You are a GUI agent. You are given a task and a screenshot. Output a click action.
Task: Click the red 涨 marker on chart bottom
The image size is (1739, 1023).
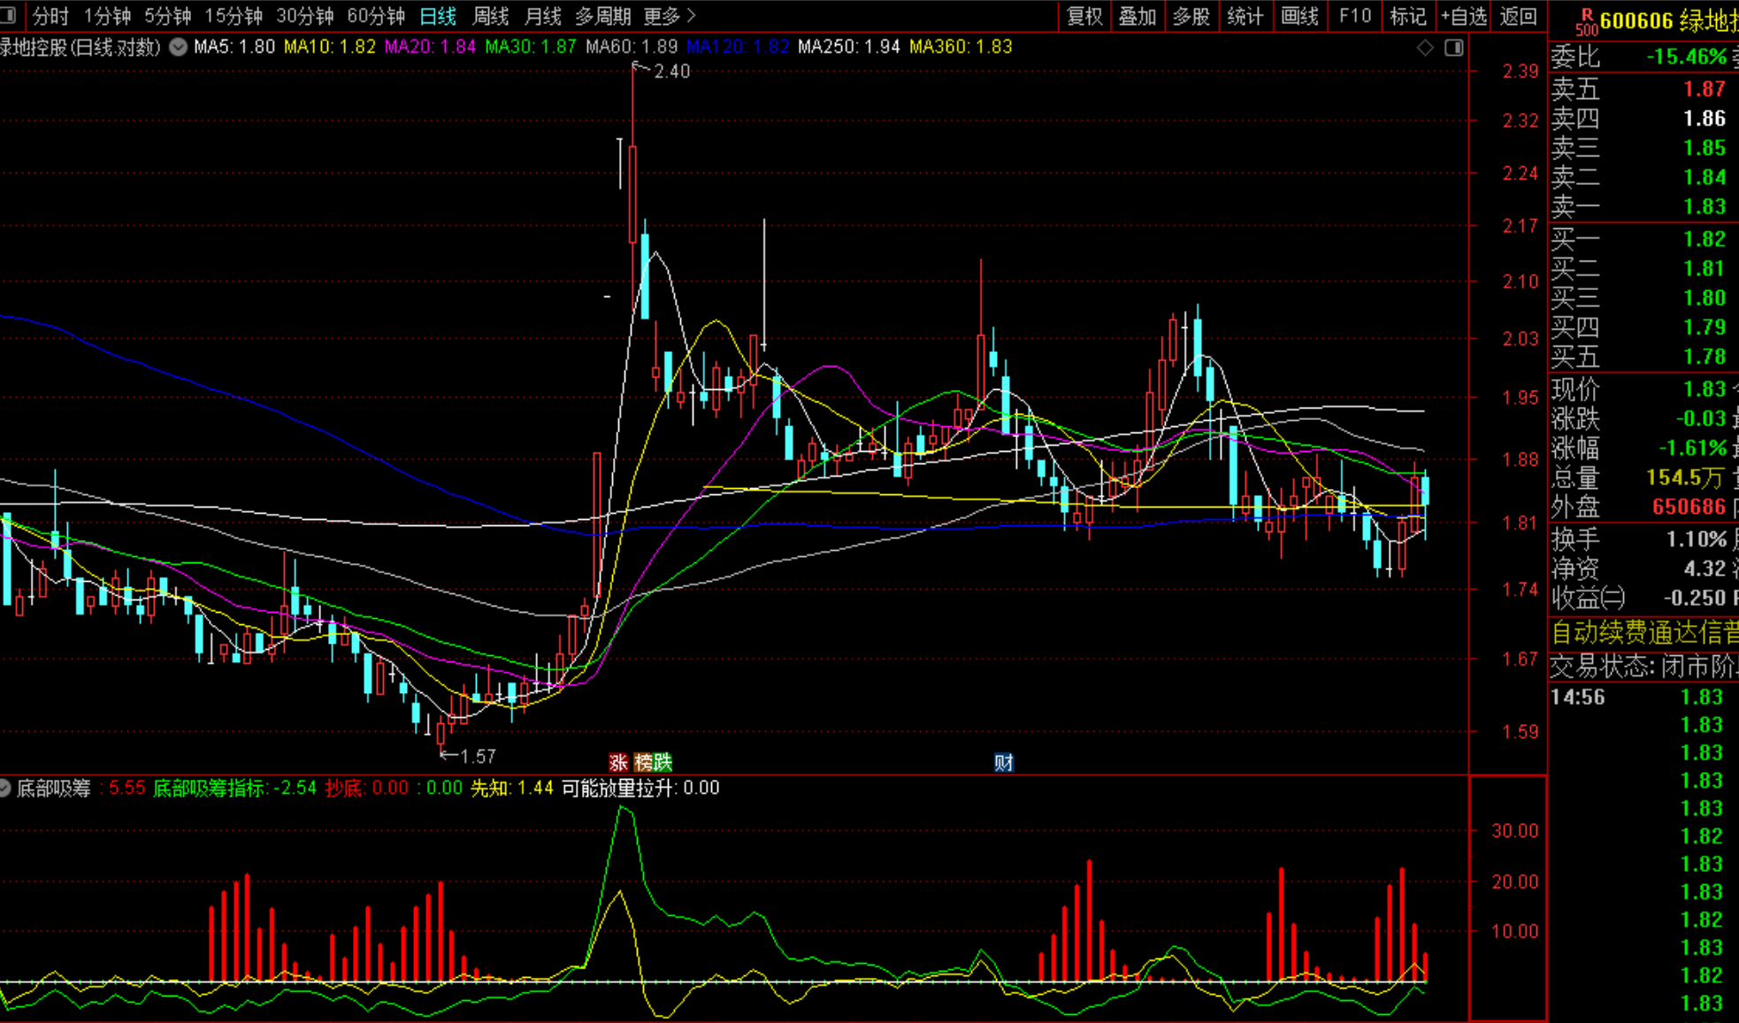[x=618, y=762]
